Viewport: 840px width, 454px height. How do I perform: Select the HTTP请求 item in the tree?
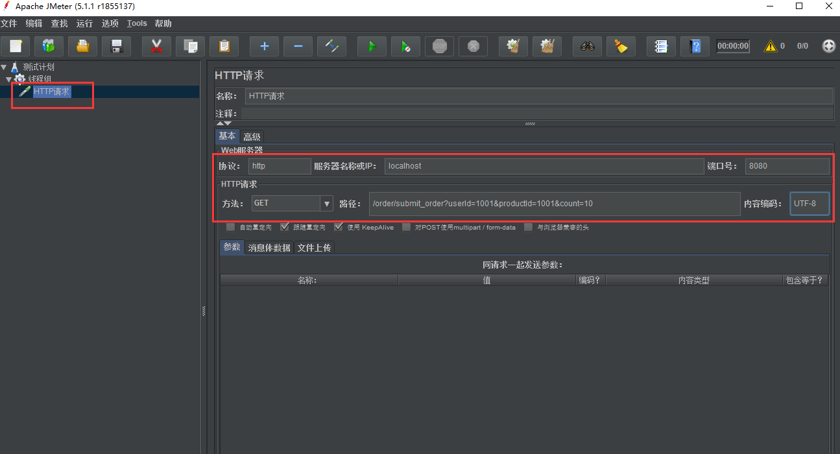click(51, 91)
